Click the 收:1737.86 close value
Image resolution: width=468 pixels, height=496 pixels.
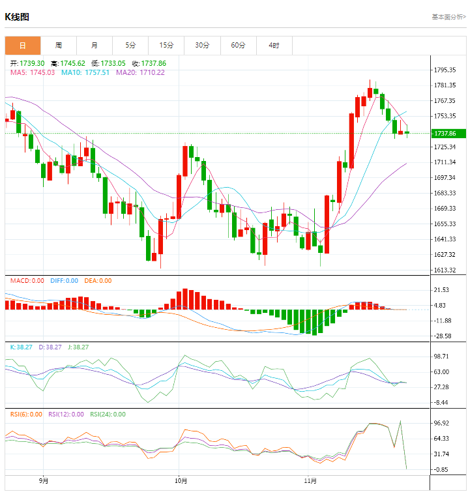149,64
